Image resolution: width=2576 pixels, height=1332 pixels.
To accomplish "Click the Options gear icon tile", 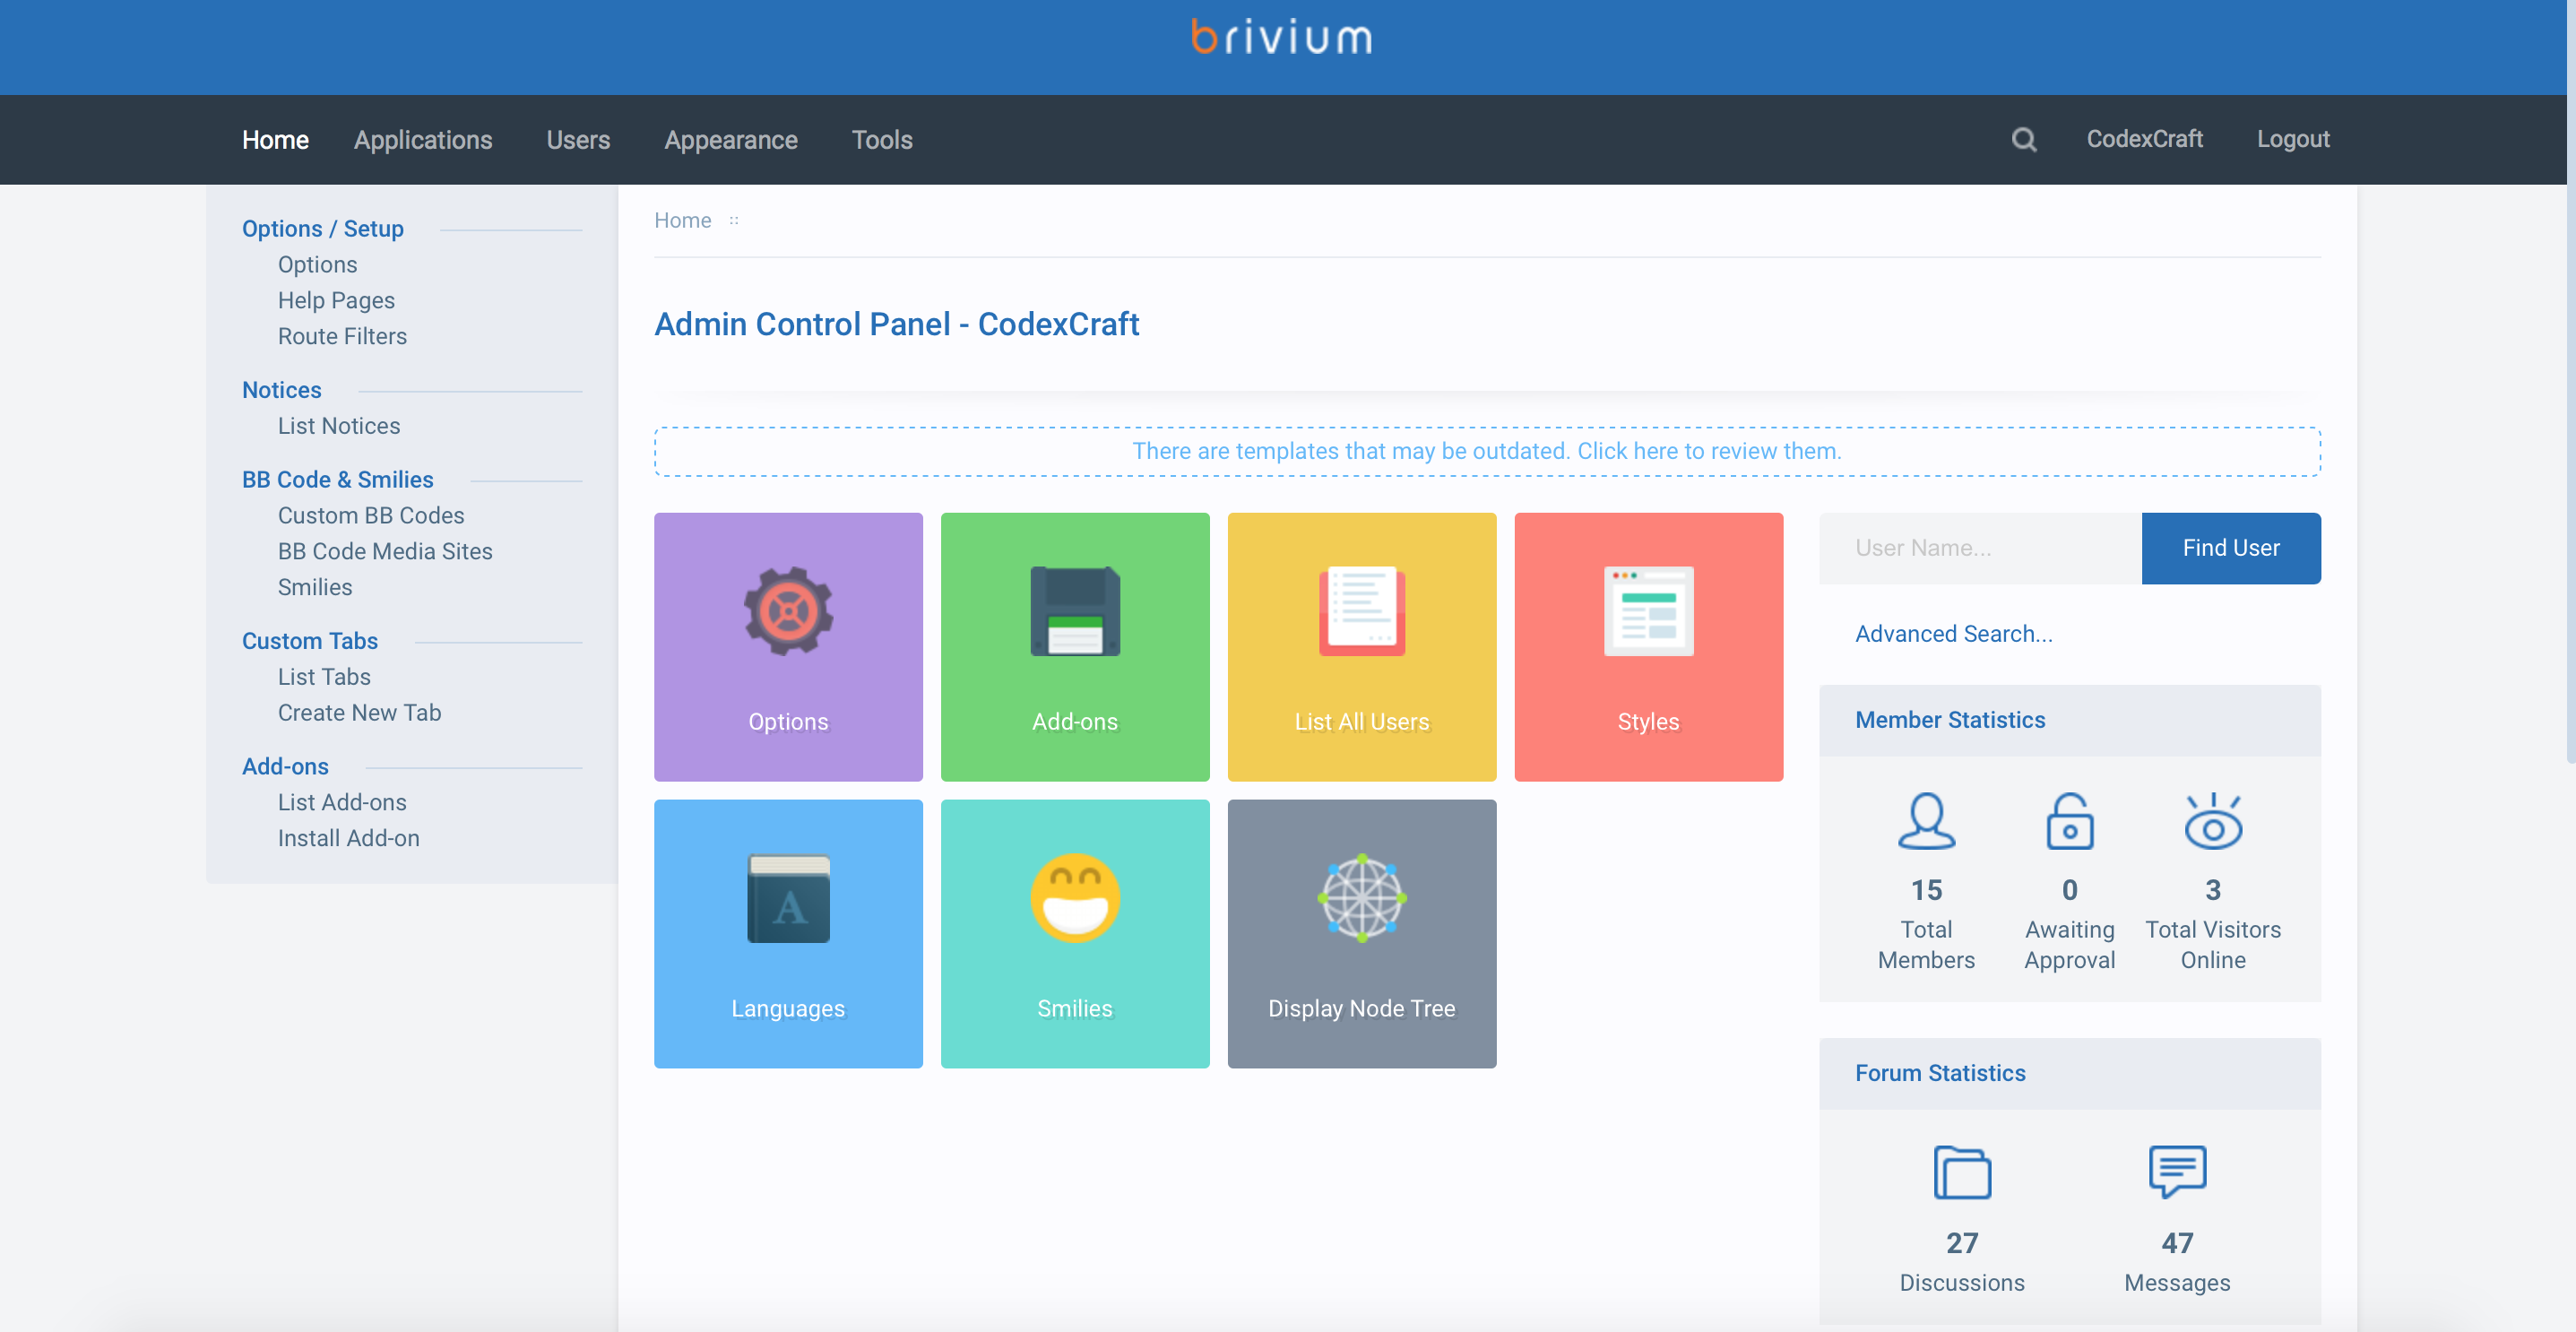I will (x=788, y=646).
